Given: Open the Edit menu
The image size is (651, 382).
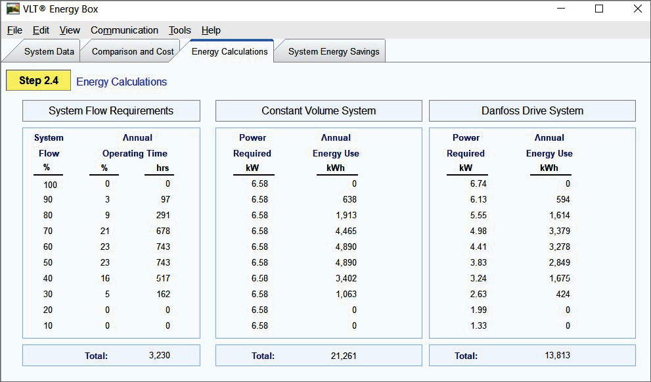Looking at the screenshot, I should [x=41, y=30].
